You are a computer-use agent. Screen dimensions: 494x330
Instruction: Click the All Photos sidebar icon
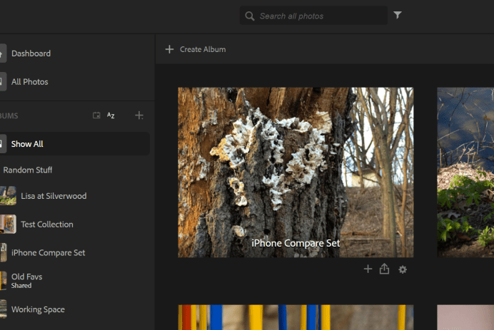(3, 82)
